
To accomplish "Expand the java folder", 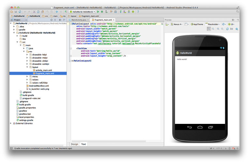I will 24,49.
